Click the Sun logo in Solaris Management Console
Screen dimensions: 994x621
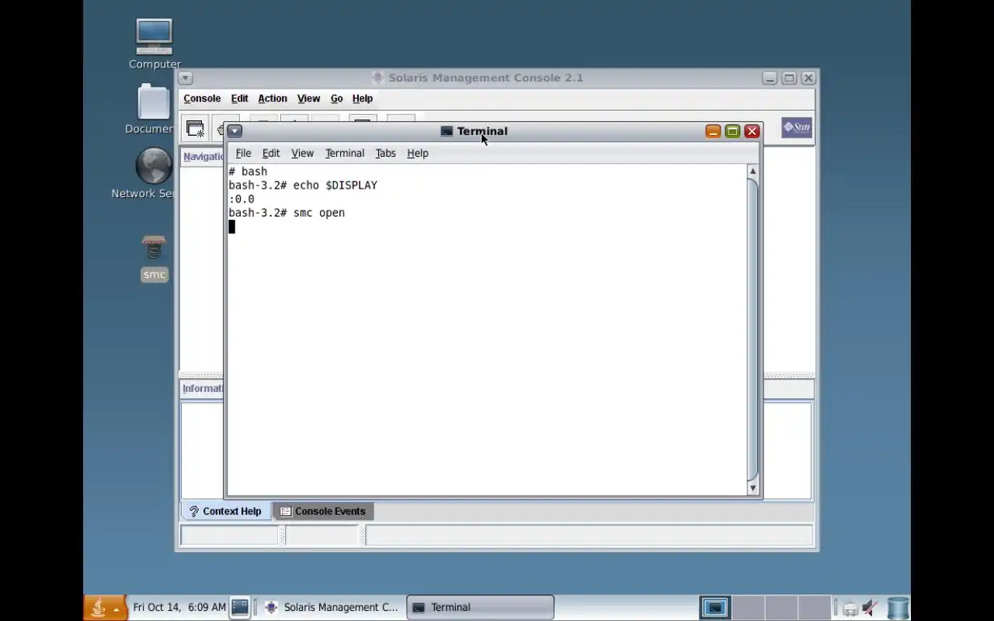click(x=797, y=127)
